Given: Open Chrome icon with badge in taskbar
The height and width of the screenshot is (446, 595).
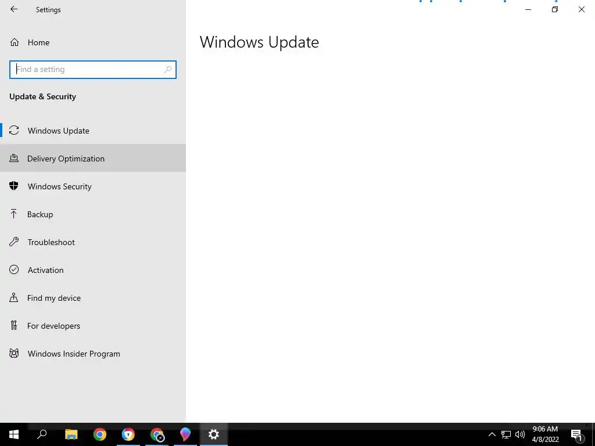Looking at the screenshot, I should pyautogui.click(x=157, y=434).
